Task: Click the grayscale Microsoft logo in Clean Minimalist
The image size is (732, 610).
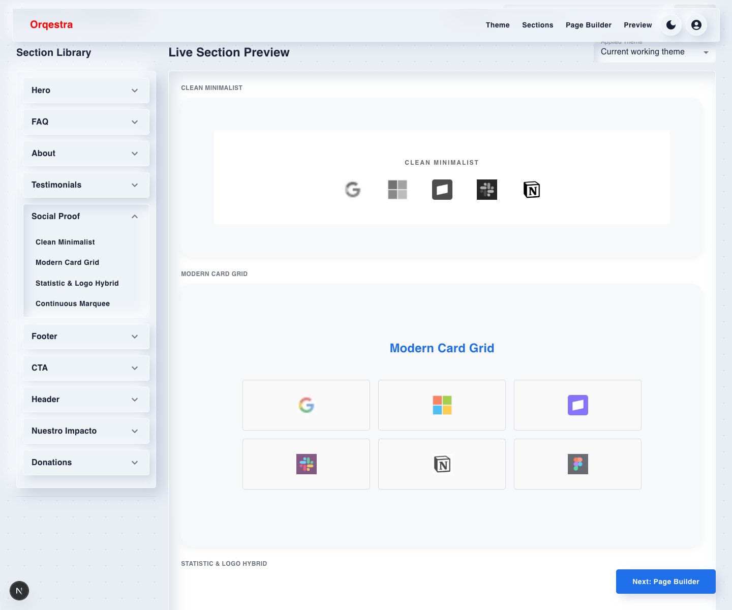Action: point(398,190)
